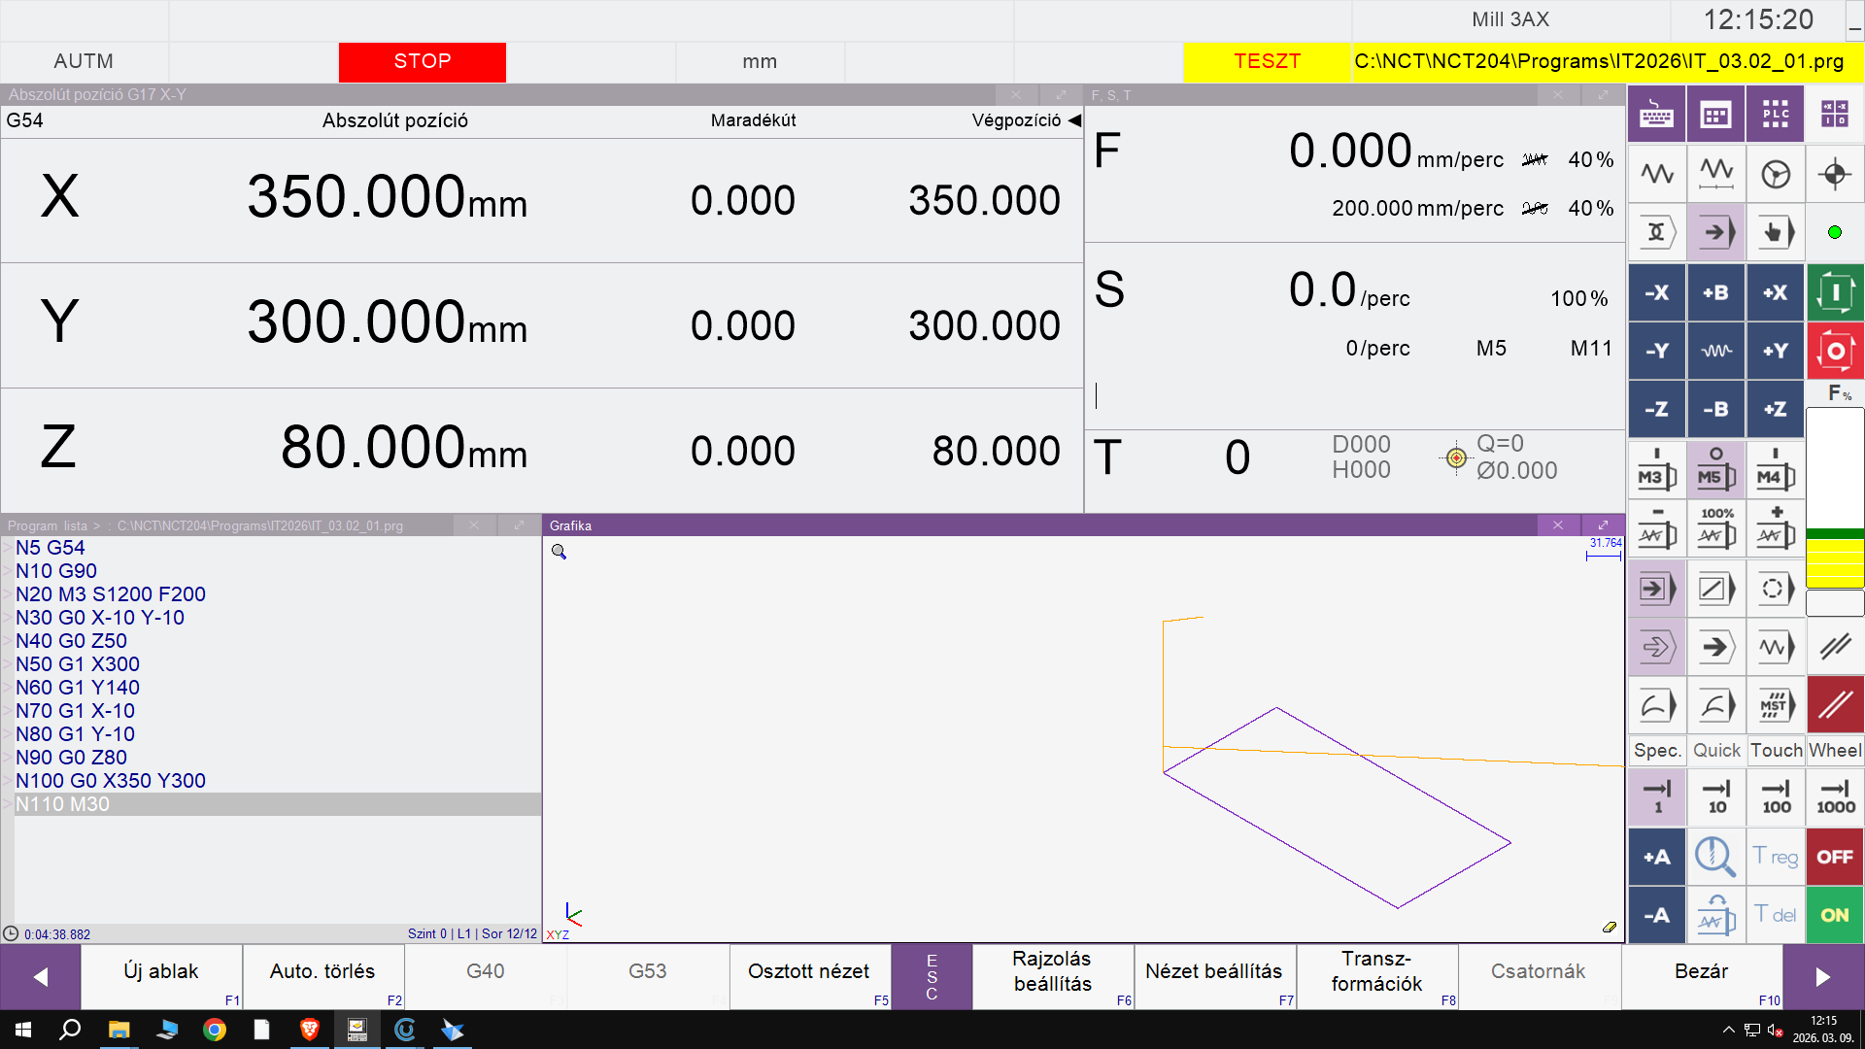Viewport: 1865px width, 1049px height.
Task: Open the Wheel tab
Action: 1835,751
